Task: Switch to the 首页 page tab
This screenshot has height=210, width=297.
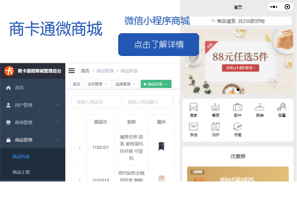Action: [77, 84]
